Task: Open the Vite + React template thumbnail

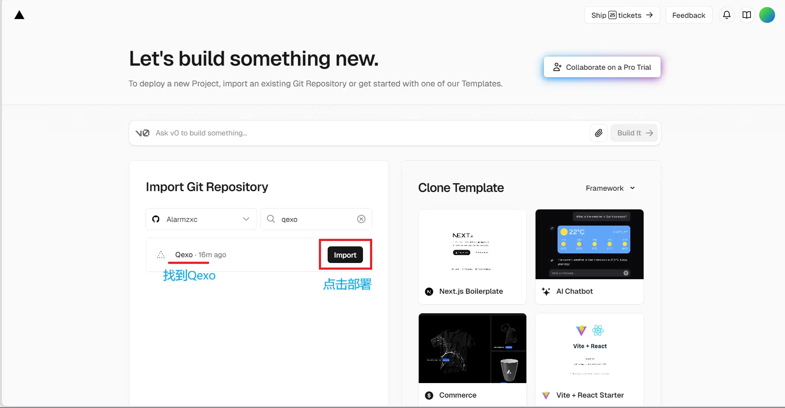Action: pyautogui.click(x=590, y=348)
